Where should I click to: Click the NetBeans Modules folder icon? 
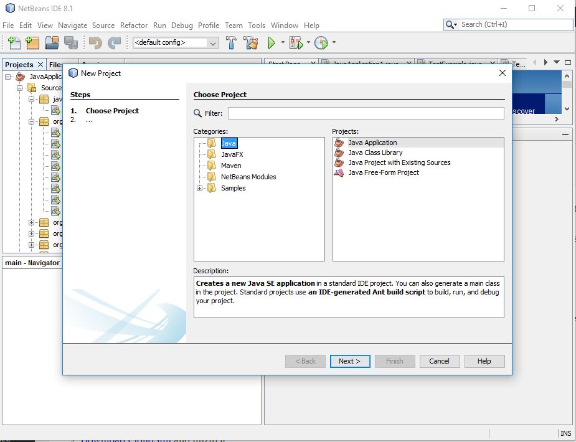click(212, 177)
